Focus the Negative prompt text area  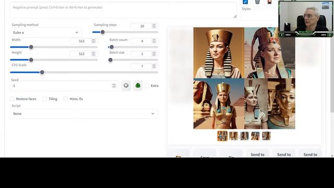[123, 10]
